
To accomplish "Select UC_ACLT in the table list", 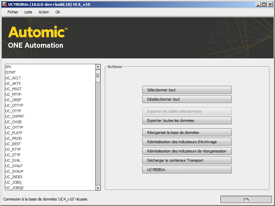I will point(50,78).
